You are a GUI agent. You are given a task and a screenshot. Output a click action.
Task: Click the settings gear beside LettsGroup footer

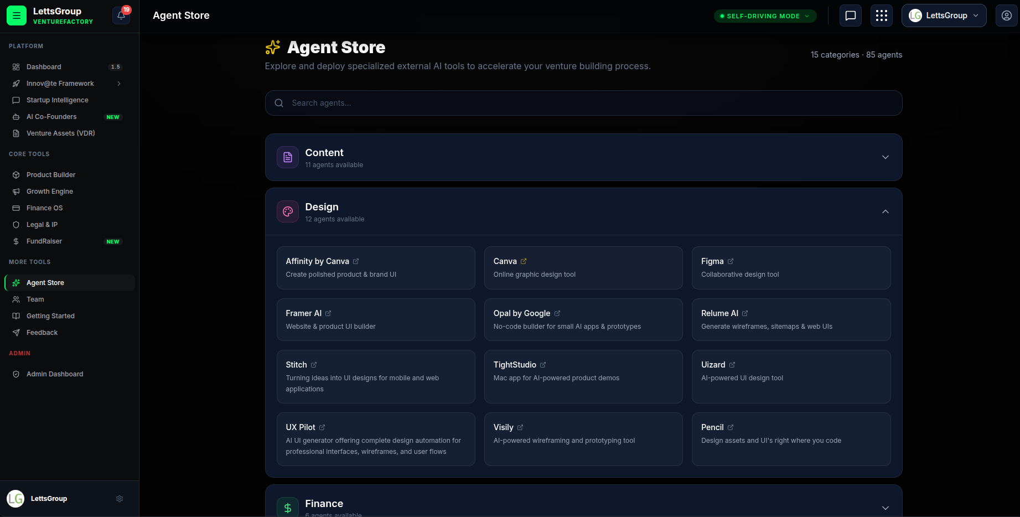[120, 499]
